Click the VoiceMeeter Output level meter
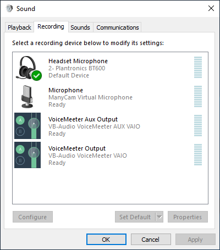The image size is (220, 250). pos(198,154)
